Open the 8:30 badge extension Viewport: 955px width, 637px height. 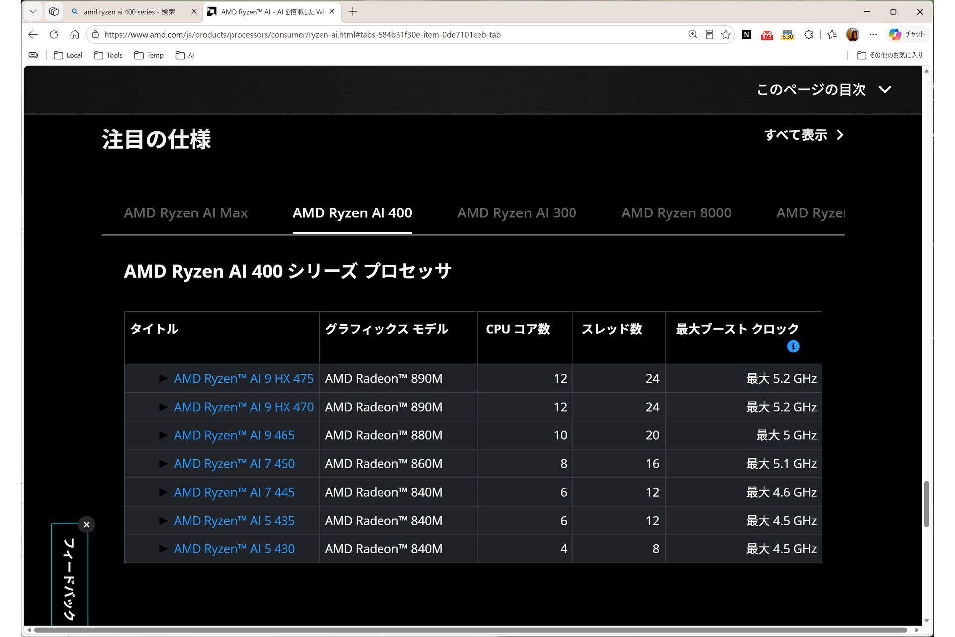pyautogui.click(x=788, y=35)
